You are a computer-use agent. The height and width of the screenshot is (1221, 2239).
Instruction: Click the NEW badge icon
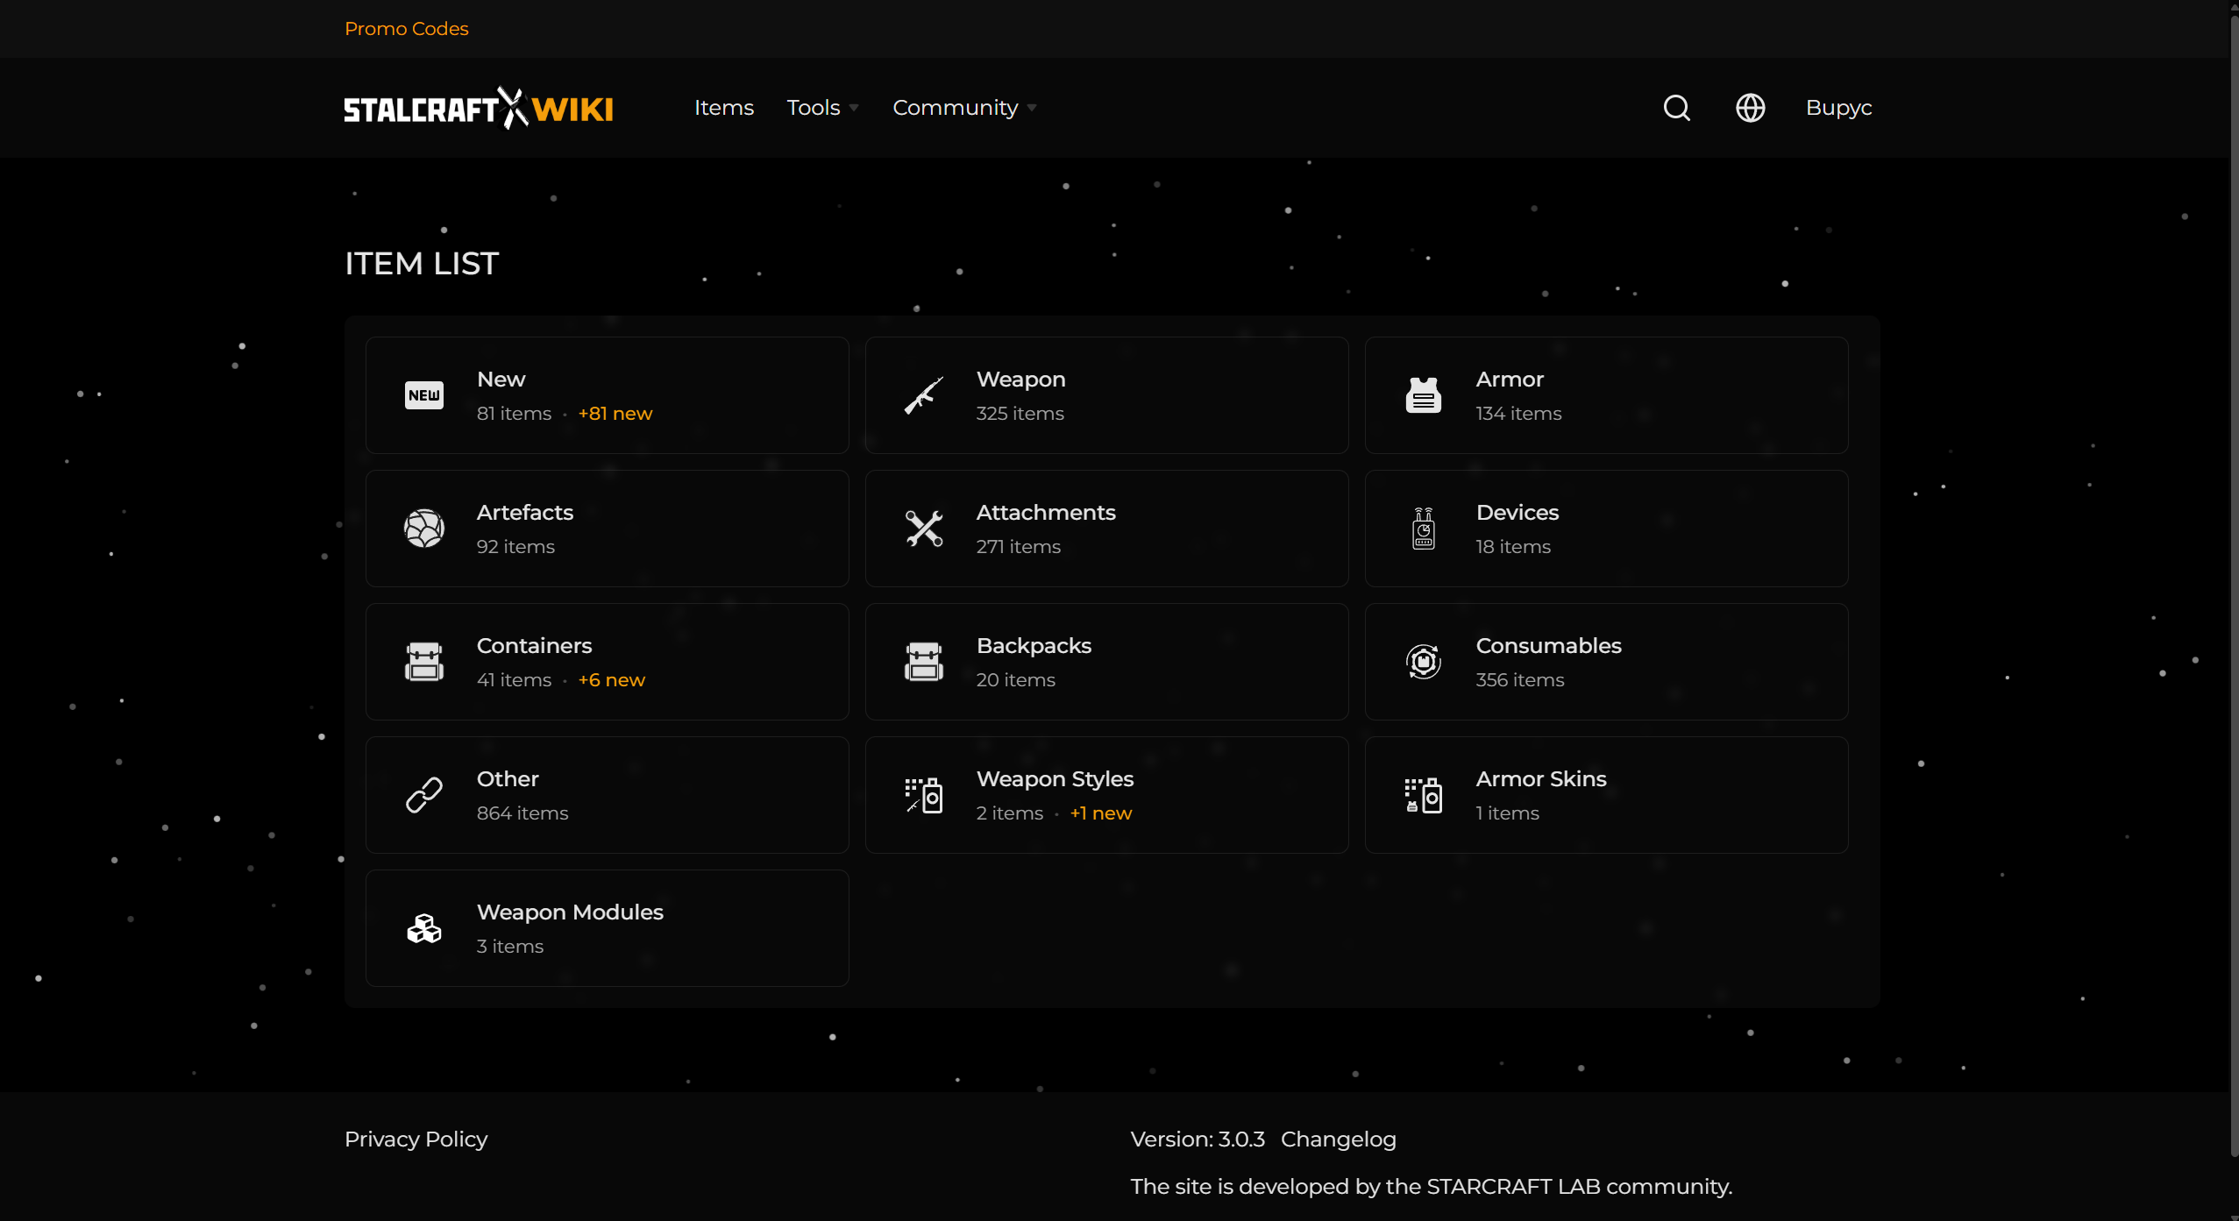(424, 395)
